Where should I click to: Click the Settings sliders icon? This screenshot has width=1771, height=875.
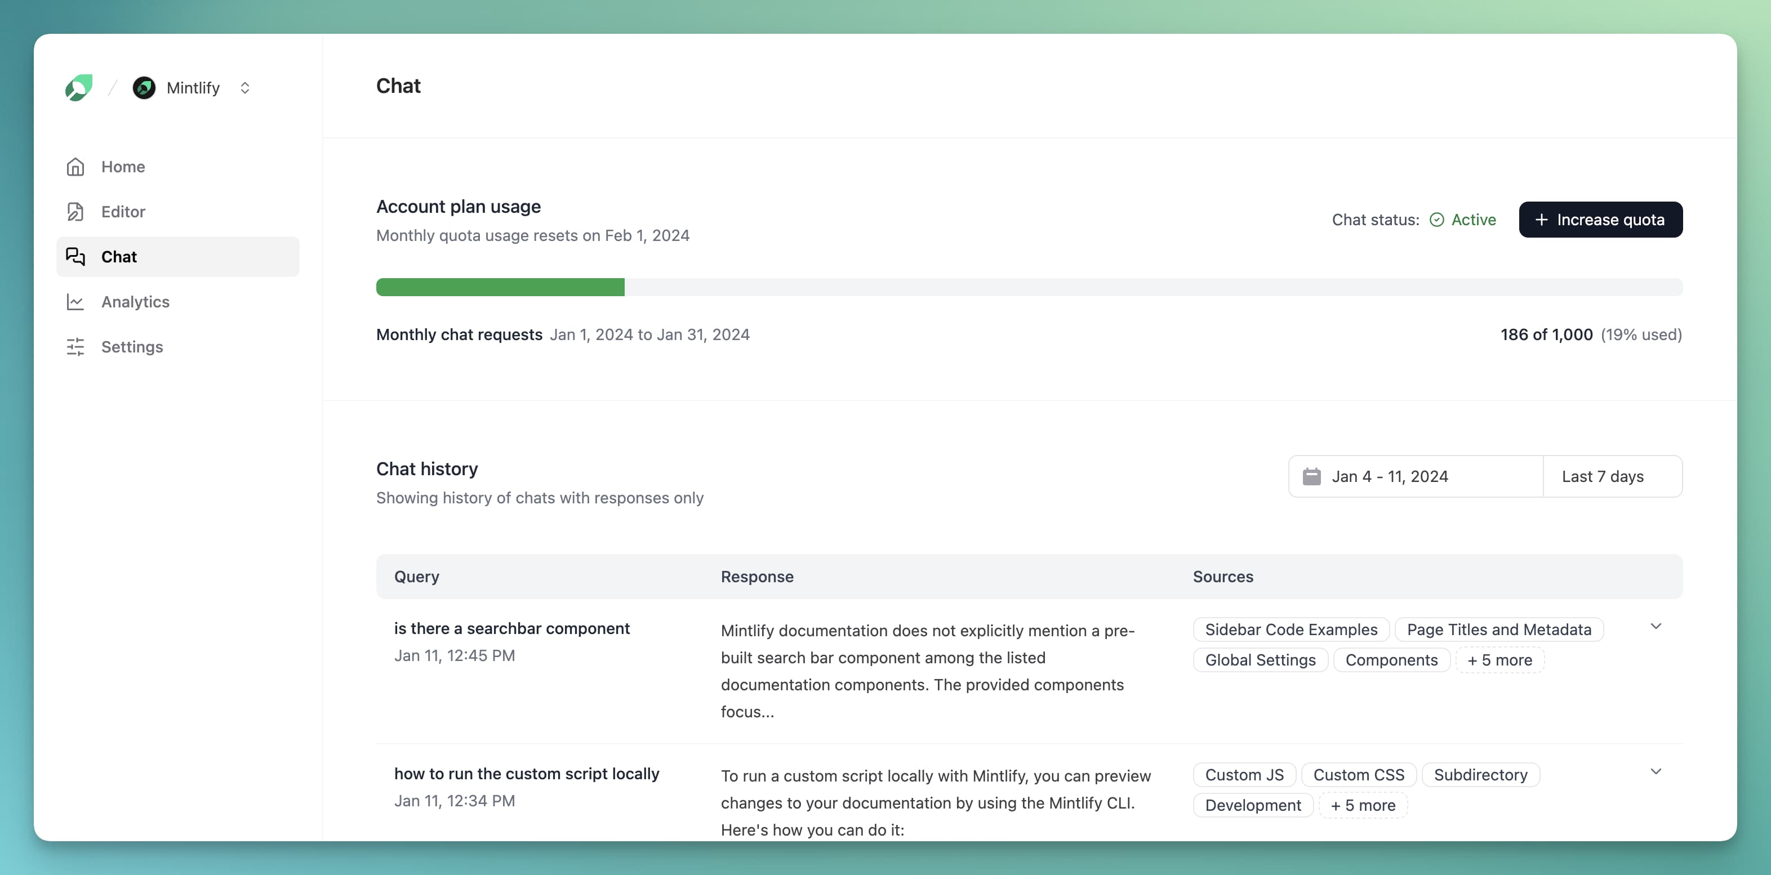75,347
